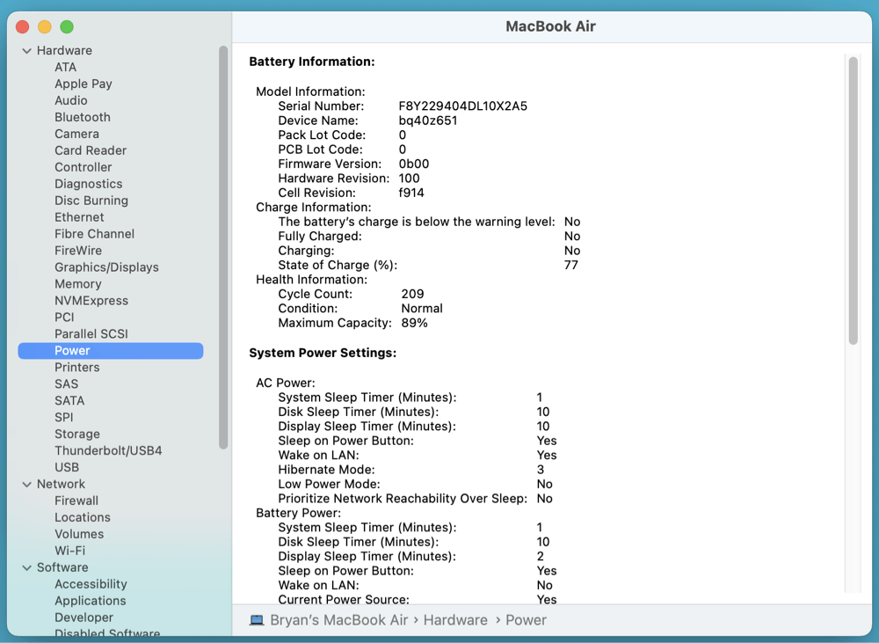
Task: Open the Graphics/Displays report
Action: tap(107, 267)
